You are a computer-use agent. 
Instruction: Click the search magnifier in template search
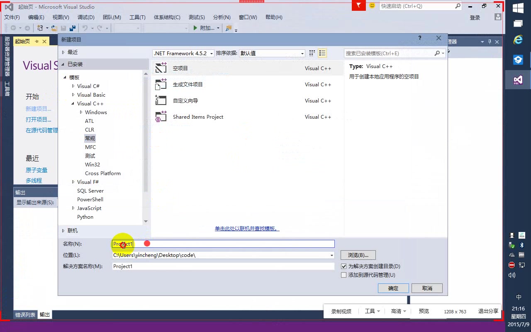pos(437,53)
